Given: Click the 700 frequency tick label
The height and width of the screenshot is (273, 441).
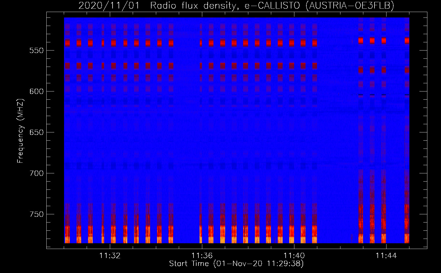Looking at the screenshot, I should point(37,174).
